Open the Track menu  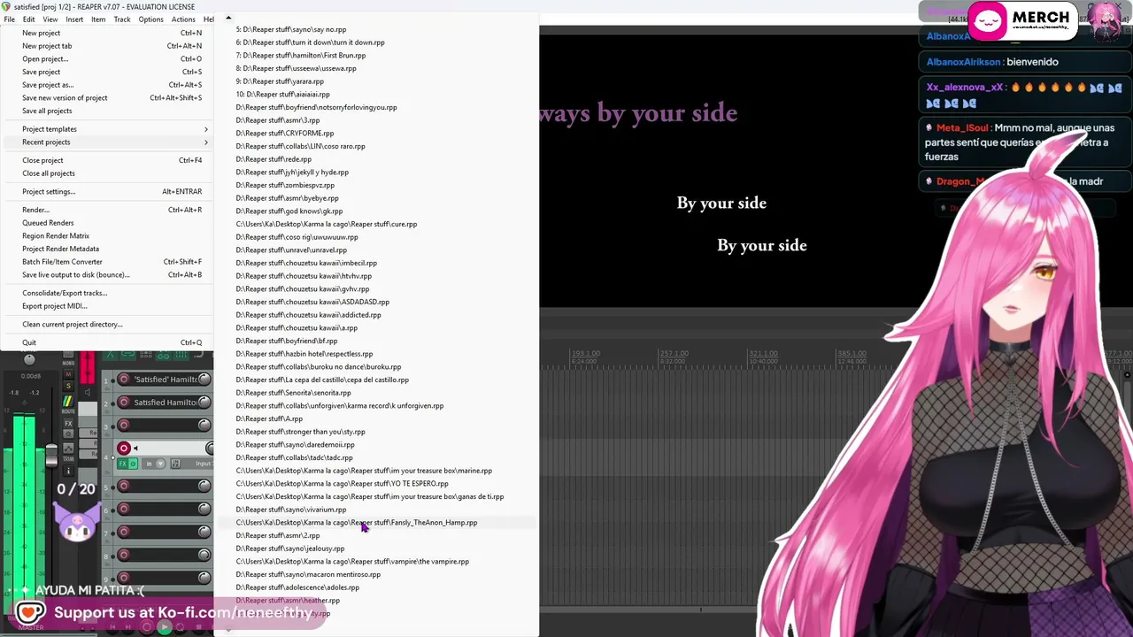(122, 19)
